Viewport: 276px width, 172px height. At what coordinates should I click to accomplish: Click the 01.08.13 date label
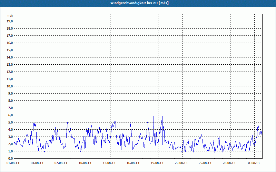click(13, 163)
